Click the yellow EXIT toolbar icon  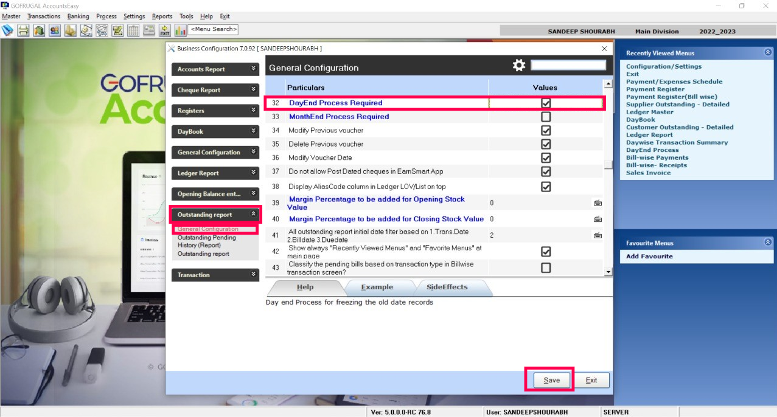click(x=165, y=30)
